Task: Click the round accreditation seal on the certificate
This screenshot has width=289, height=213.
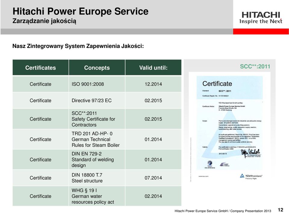Action: 210,163
